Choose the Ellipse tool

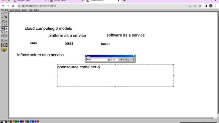tap(2, 40)
